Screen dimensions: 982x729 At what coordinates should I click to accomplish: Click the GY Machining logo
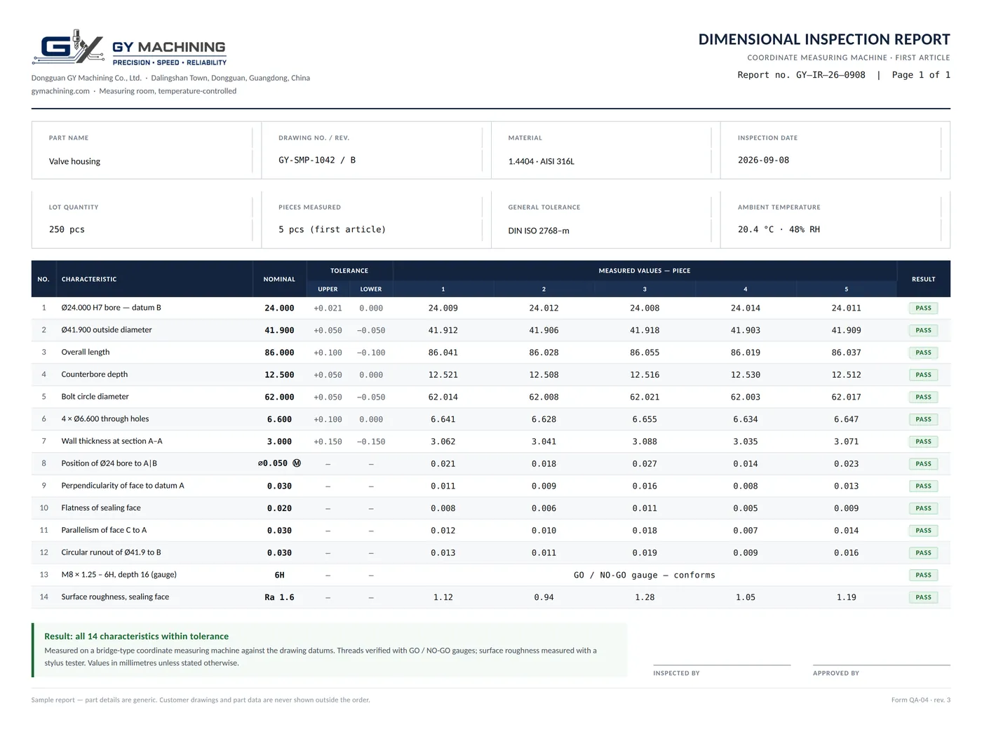(130, 48)
